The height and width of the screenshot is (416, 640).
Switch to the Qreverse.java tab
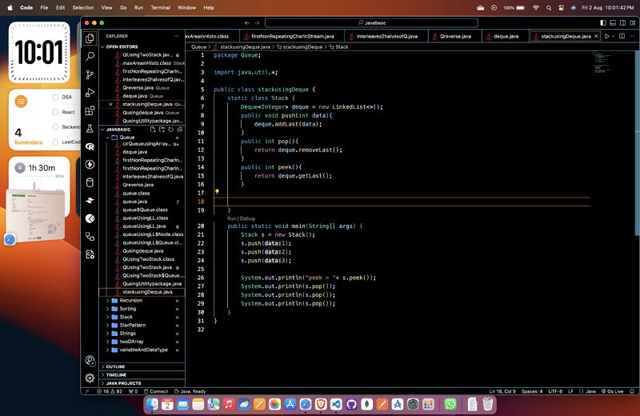click(454, 36)
